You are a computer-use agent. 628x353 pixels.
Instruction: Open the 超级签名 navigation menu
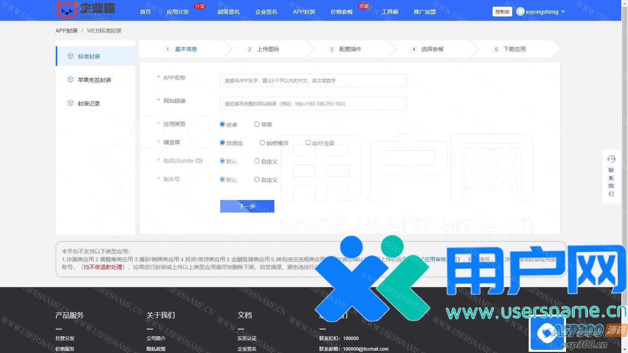pos(228,12)
